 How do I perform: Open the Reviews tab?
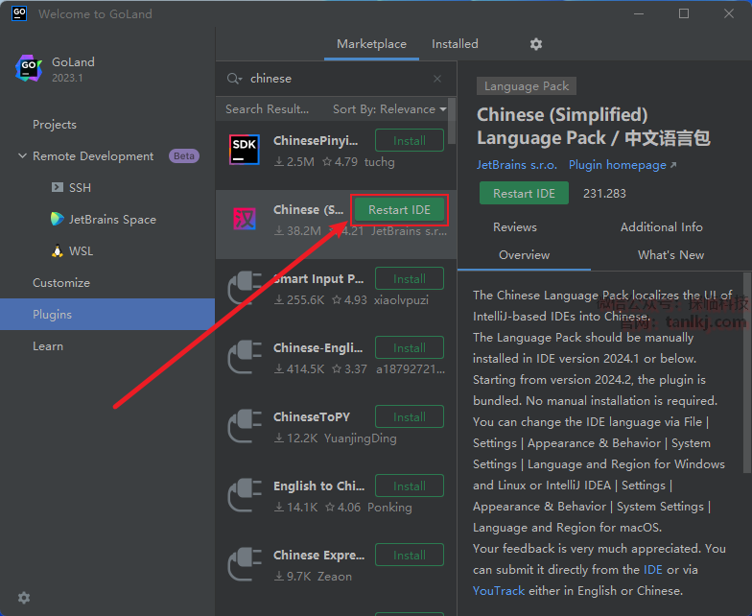515,227
